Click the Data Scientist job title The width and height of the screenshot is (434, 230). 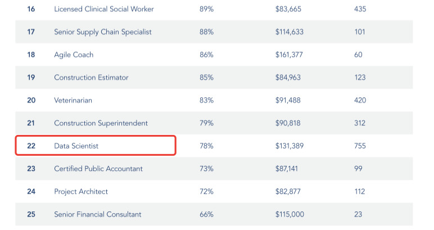(76, 146)
